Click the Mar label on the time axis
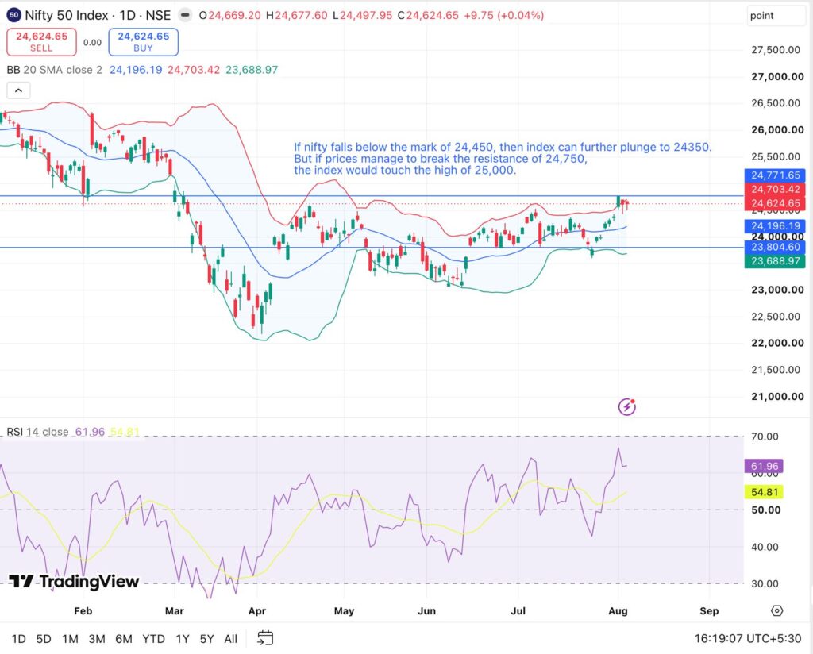This screenshot has height=654, width=813. 174,611
